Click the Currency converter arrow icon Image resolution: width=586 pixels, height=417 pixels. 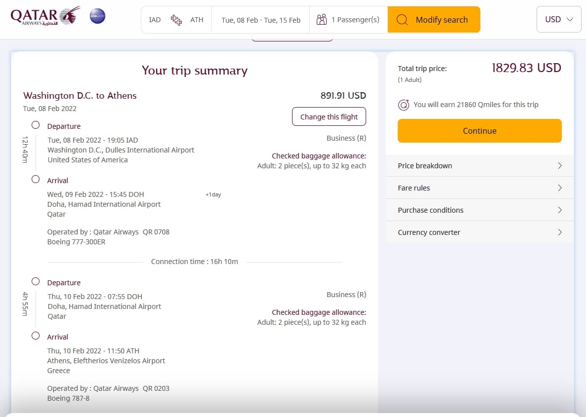click(x=560, y=232)
